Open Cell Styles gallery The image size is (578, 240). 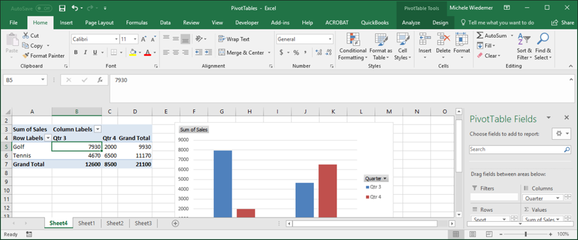pyautogui.click(x=402, y=47)
